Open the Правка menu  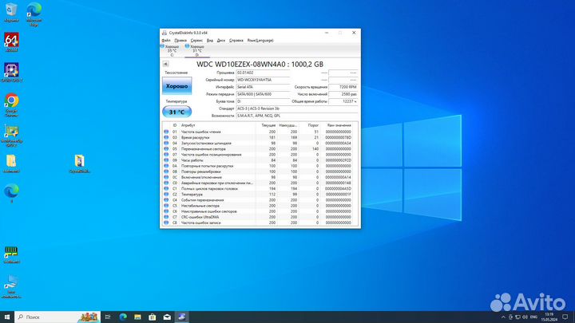pyautogui.click(x=180, y=41)
